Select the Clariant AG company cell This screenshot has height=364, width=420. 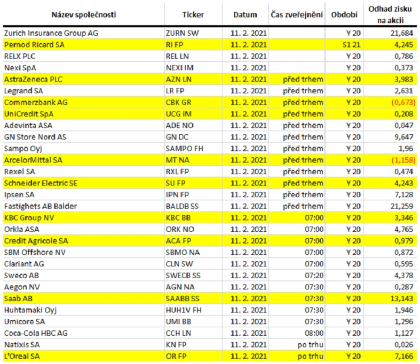(x=84, y=264)
